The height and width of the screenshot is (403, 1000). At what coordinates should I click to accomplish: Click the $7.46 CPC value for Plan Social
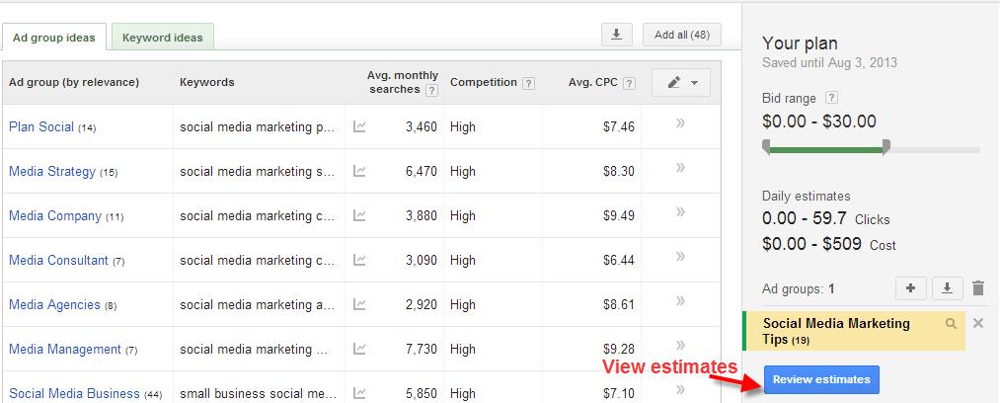(619, 126)
